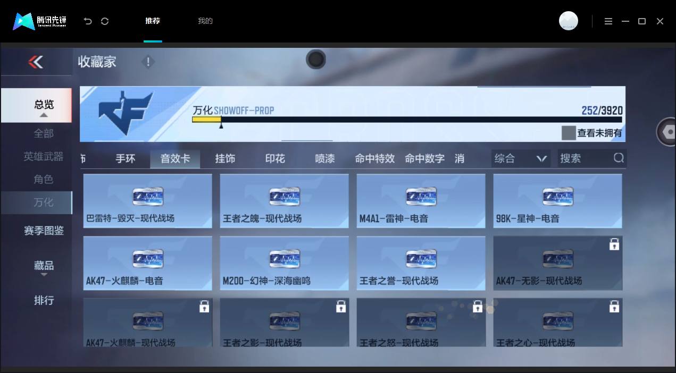The image size is (676, 373).
Task: Open the 王者之誉-现代战场 card
Action: point(421,263)
